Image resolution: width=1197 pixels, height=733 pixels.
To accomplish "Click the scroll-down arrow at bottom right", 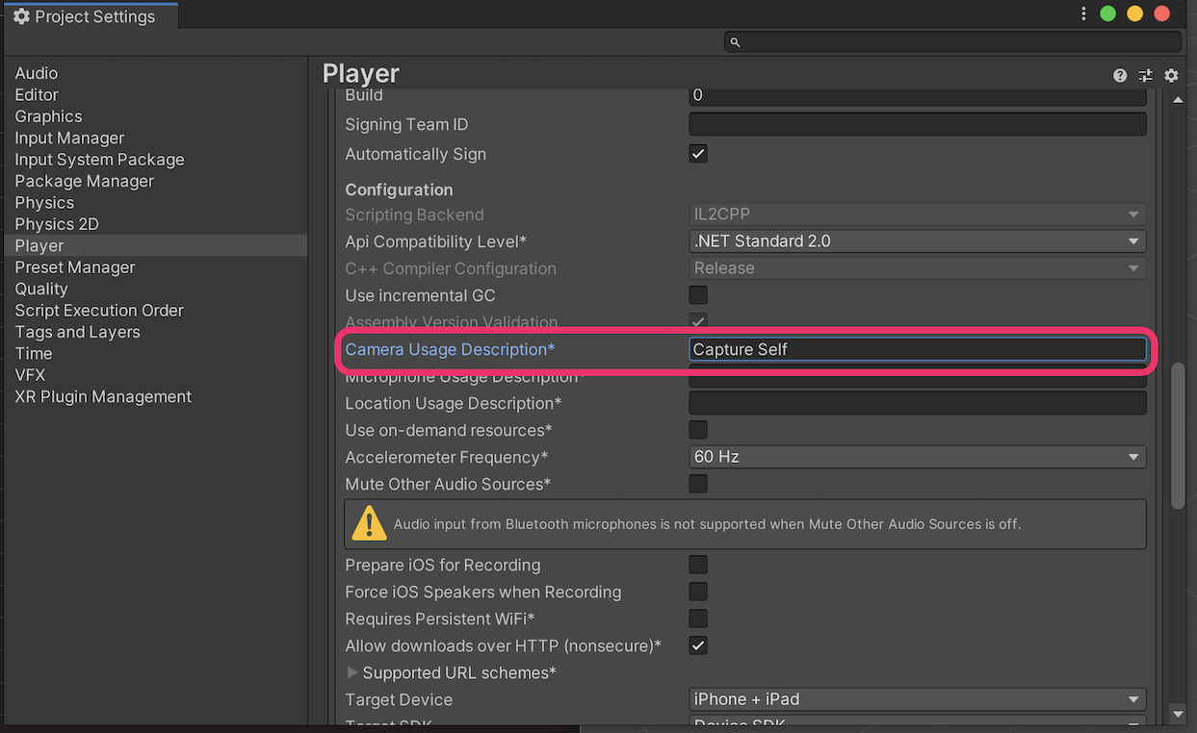I will click(1177, 716).
